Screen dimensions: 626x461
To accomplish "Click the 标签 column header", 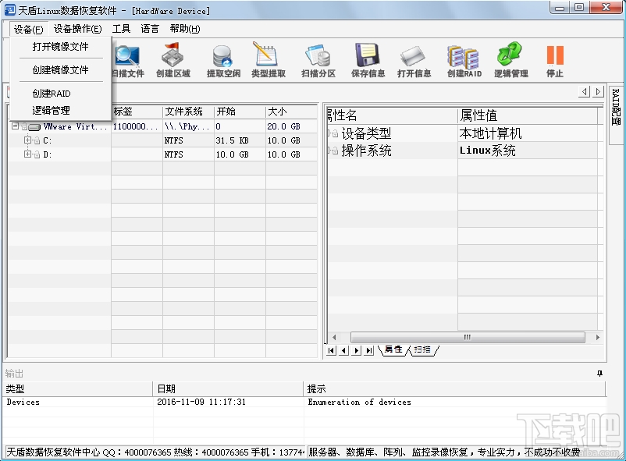I will (137, 112).
